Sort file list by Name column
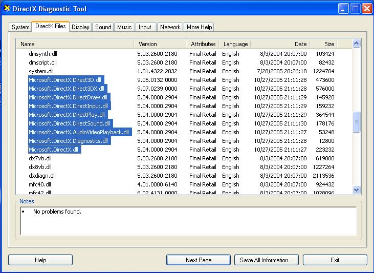Image resolution: width=374 pixels, height=273 pixels. point(75,44)
